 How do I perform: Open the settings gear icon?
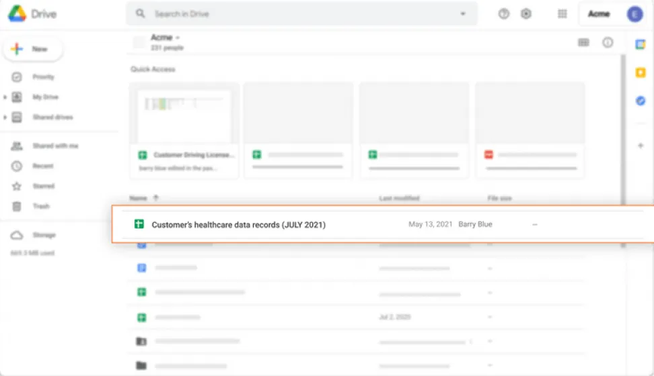pos(526,13)
